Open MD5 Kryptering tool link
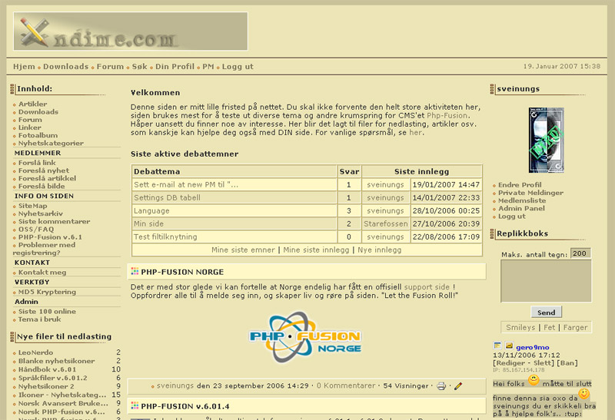The image size is (615, 420). (x=47, y=292)
